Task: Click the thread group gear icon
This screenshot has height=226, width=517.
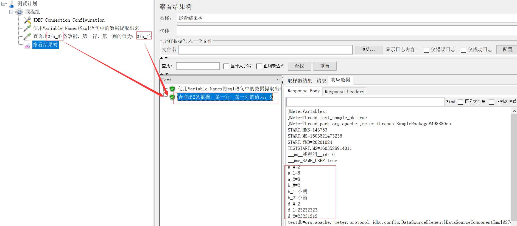Action: 19,12
